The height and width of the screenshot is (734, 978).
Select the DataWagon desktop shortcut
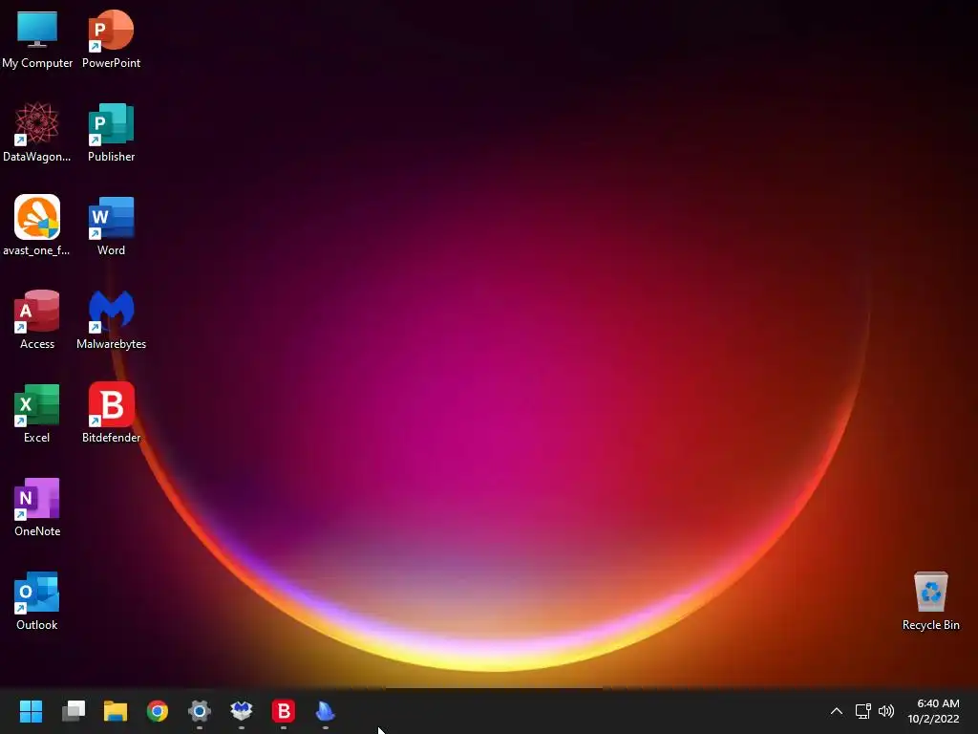[37, 132]
